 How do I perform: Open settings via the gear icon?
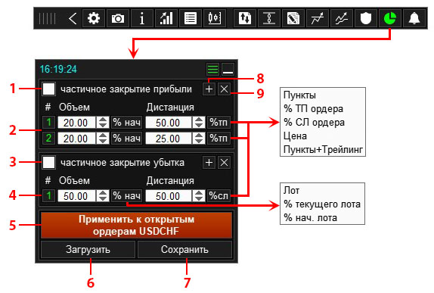[94, 19]
